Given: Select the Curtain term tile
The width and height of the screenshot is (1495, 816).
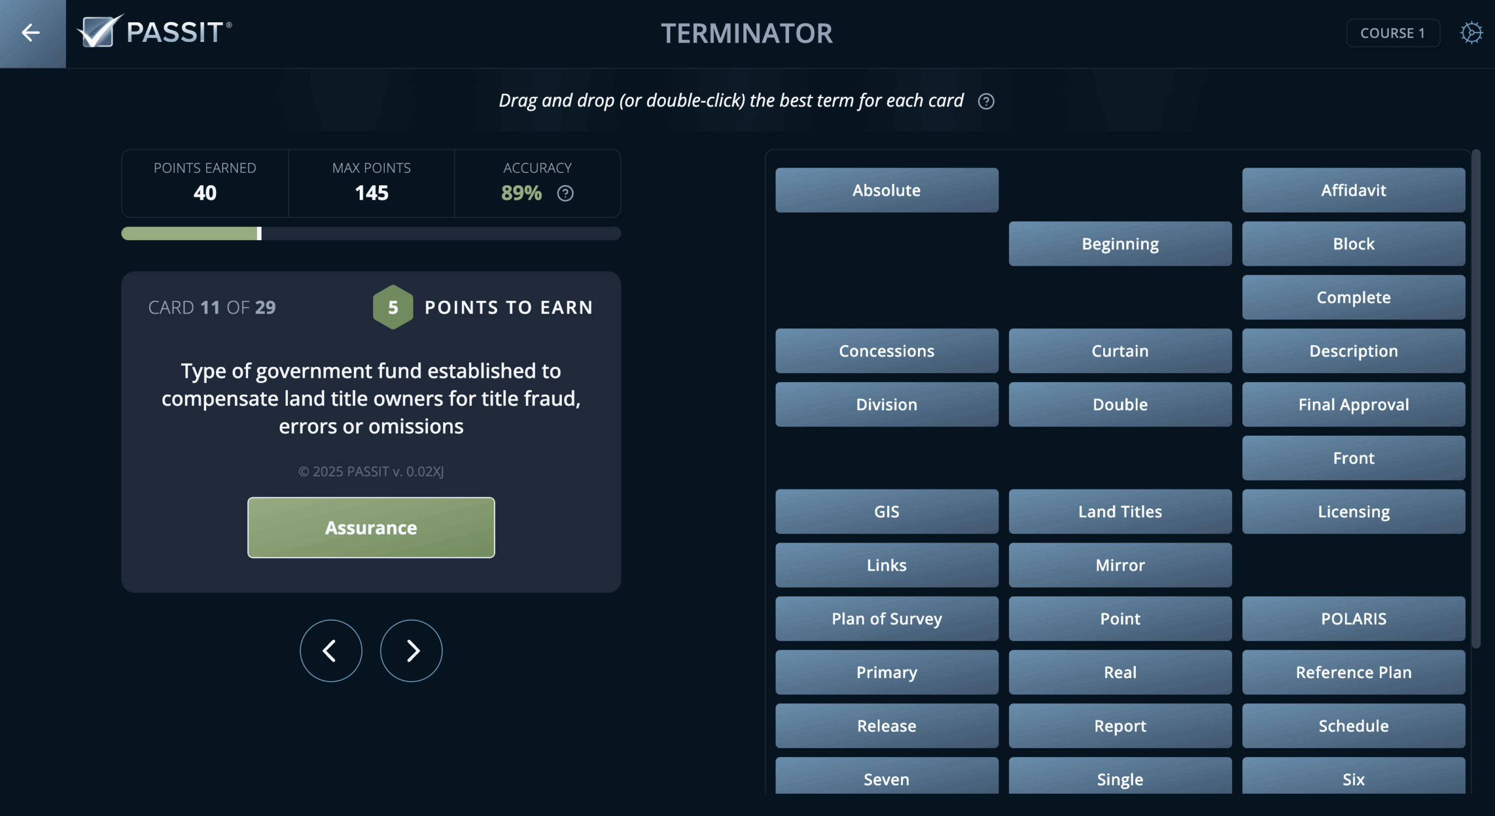Looking at the screenshot, I should (x=1119, y=351).
